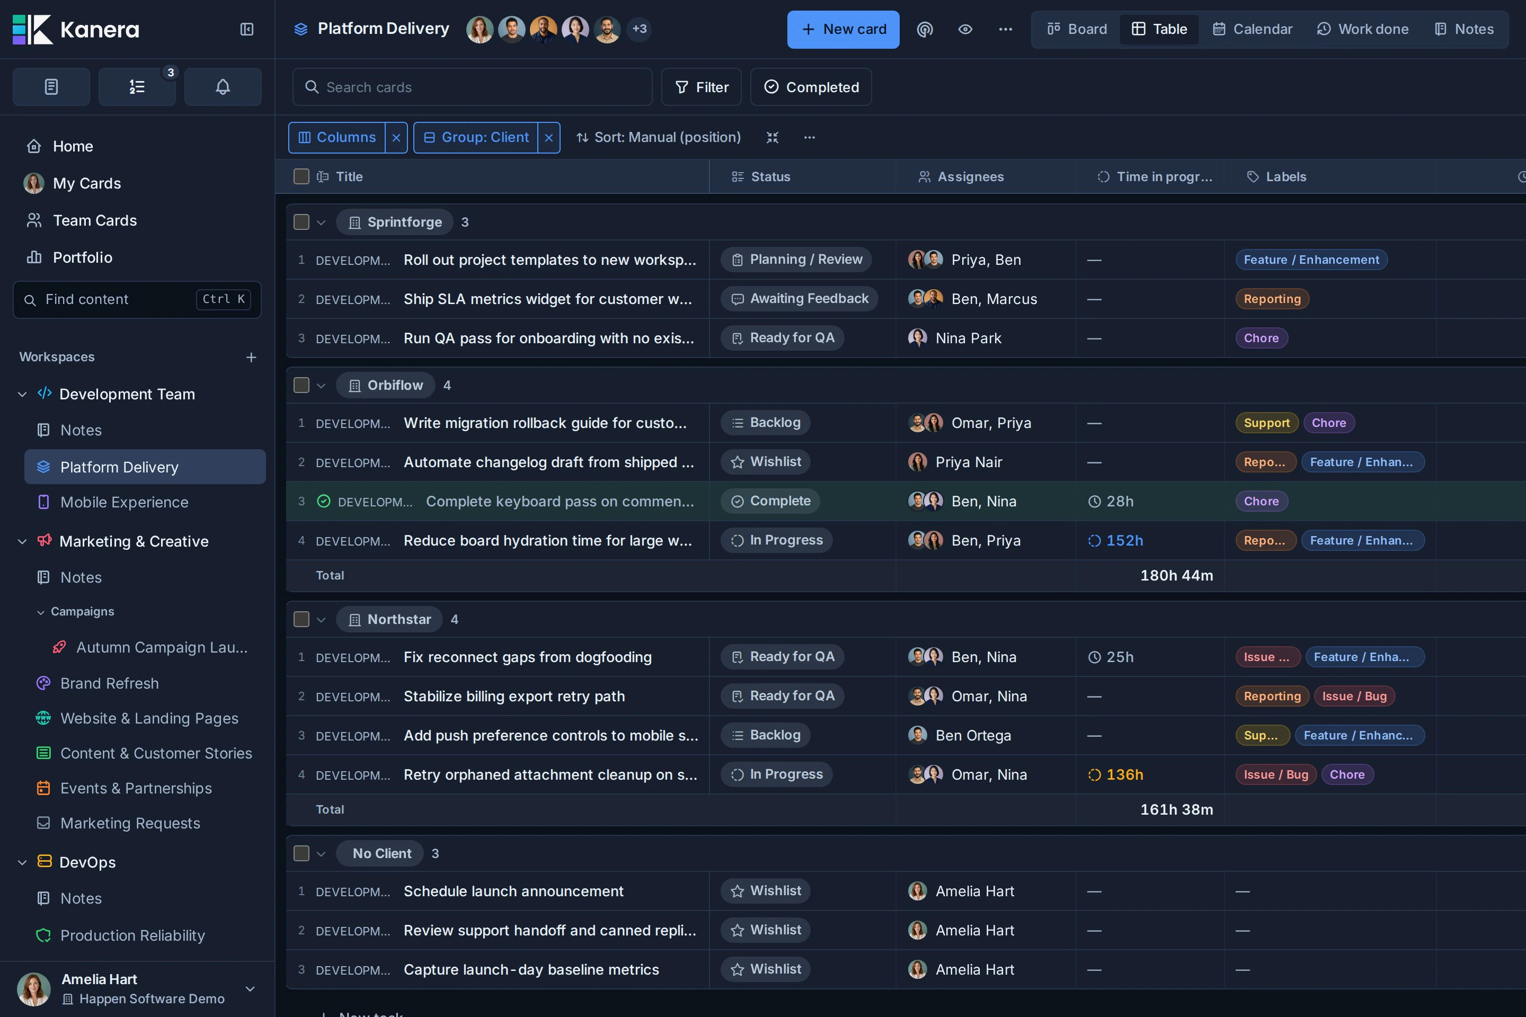The width and height of the screenshot is (1526, 1017).
Task: Open the notifications bell
Action: pyautogui.click(x=223, y=87)
